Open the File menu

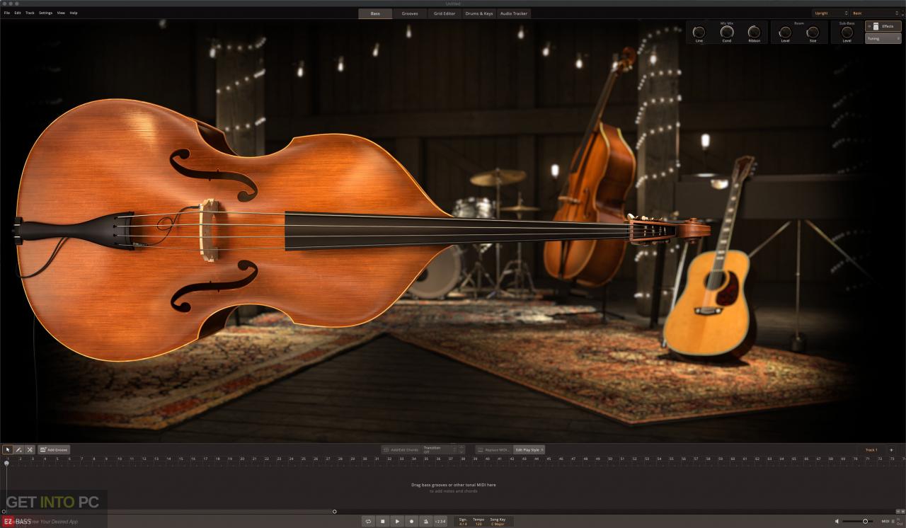point(7,13)
